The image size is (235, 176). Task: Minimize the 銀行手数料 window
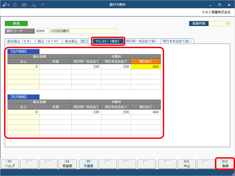210,5
